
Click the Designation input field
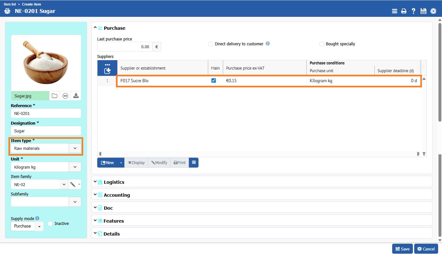click(x=46, y=131)
